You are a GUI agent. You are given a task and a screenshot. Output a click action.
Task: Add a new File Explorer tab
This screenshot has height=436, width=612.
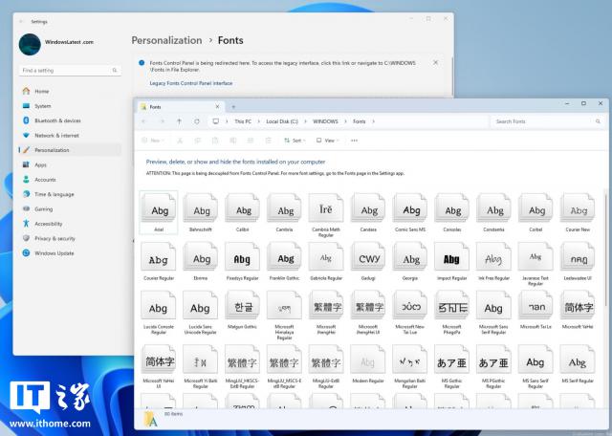pos(233,107)
